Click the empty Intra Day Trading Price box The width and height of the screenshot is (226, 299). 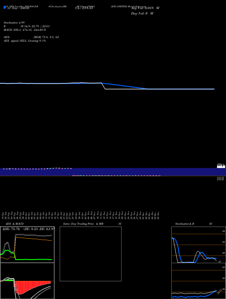(90, 254)
